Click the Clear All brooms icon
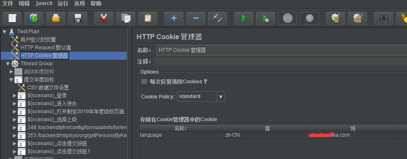 coord(357,19)
